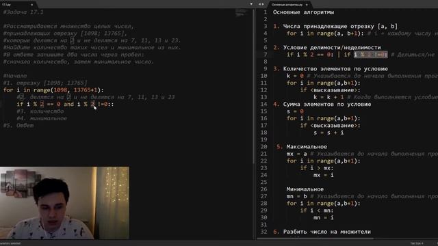Click the webcam video overlay
Screen dimensions: 438x246
(64, 203)
